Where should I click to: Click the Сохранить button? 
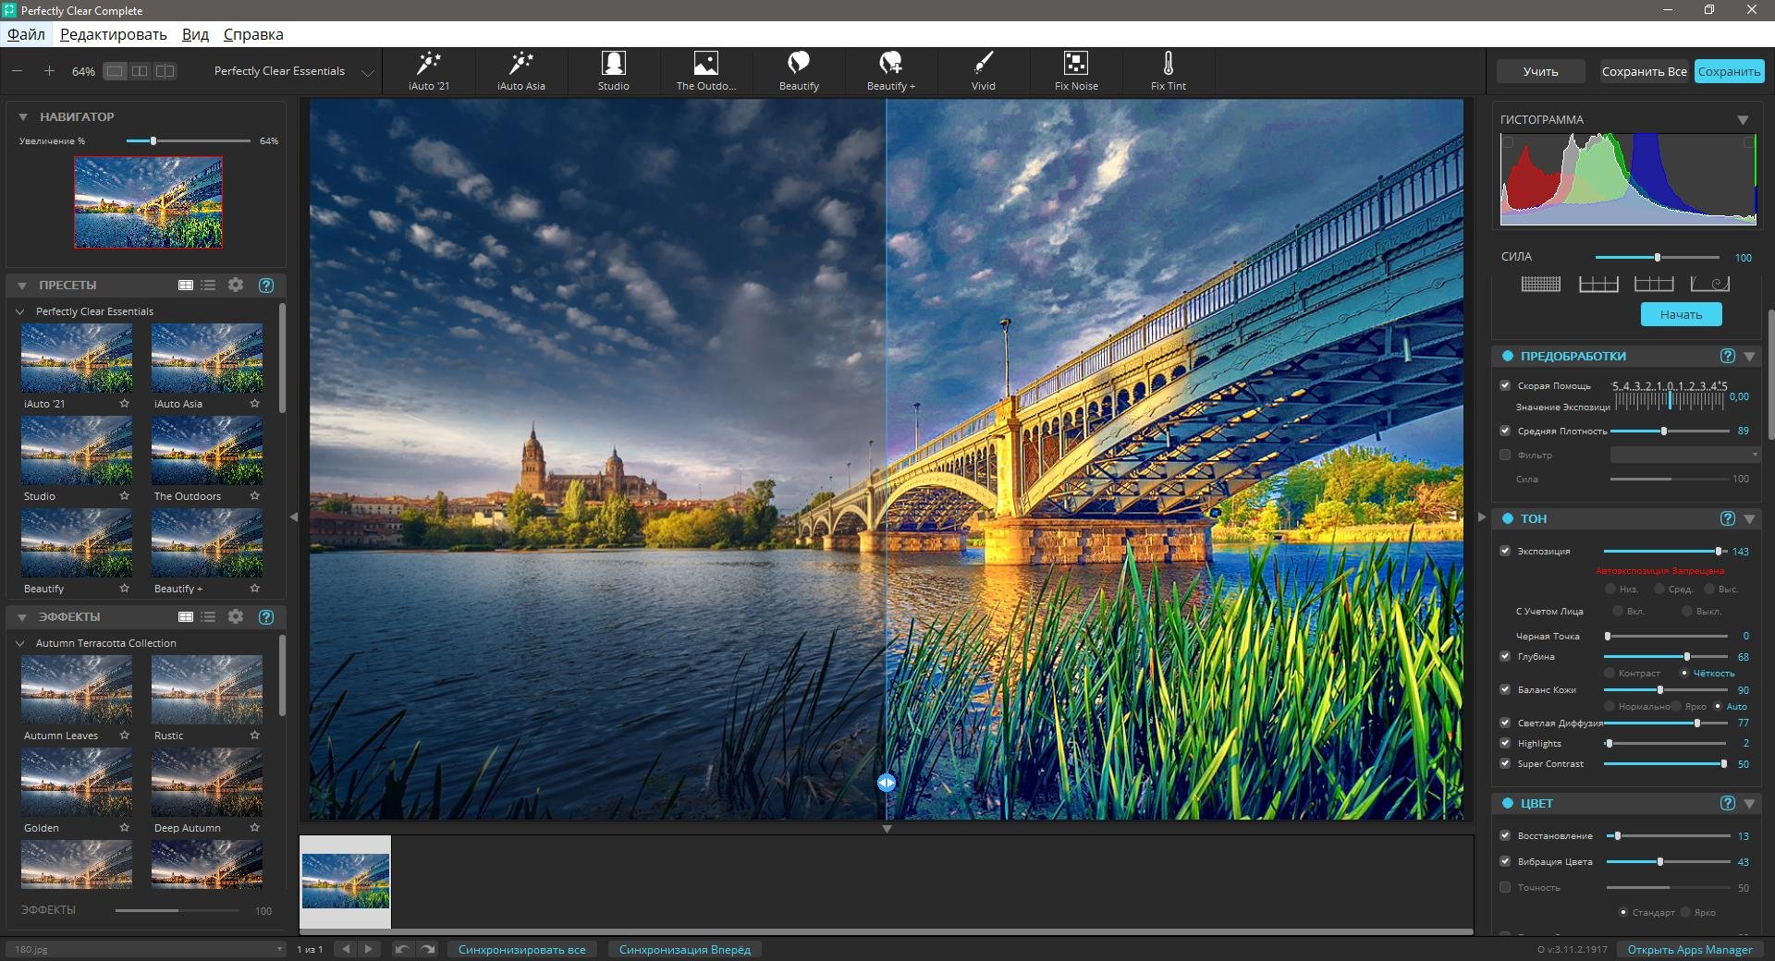tap(1728, 71)
